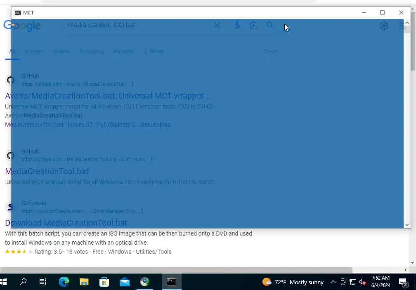Switch to the Forums results tab
The height and width of the screenshot is (290, 416).
[123, 51]
